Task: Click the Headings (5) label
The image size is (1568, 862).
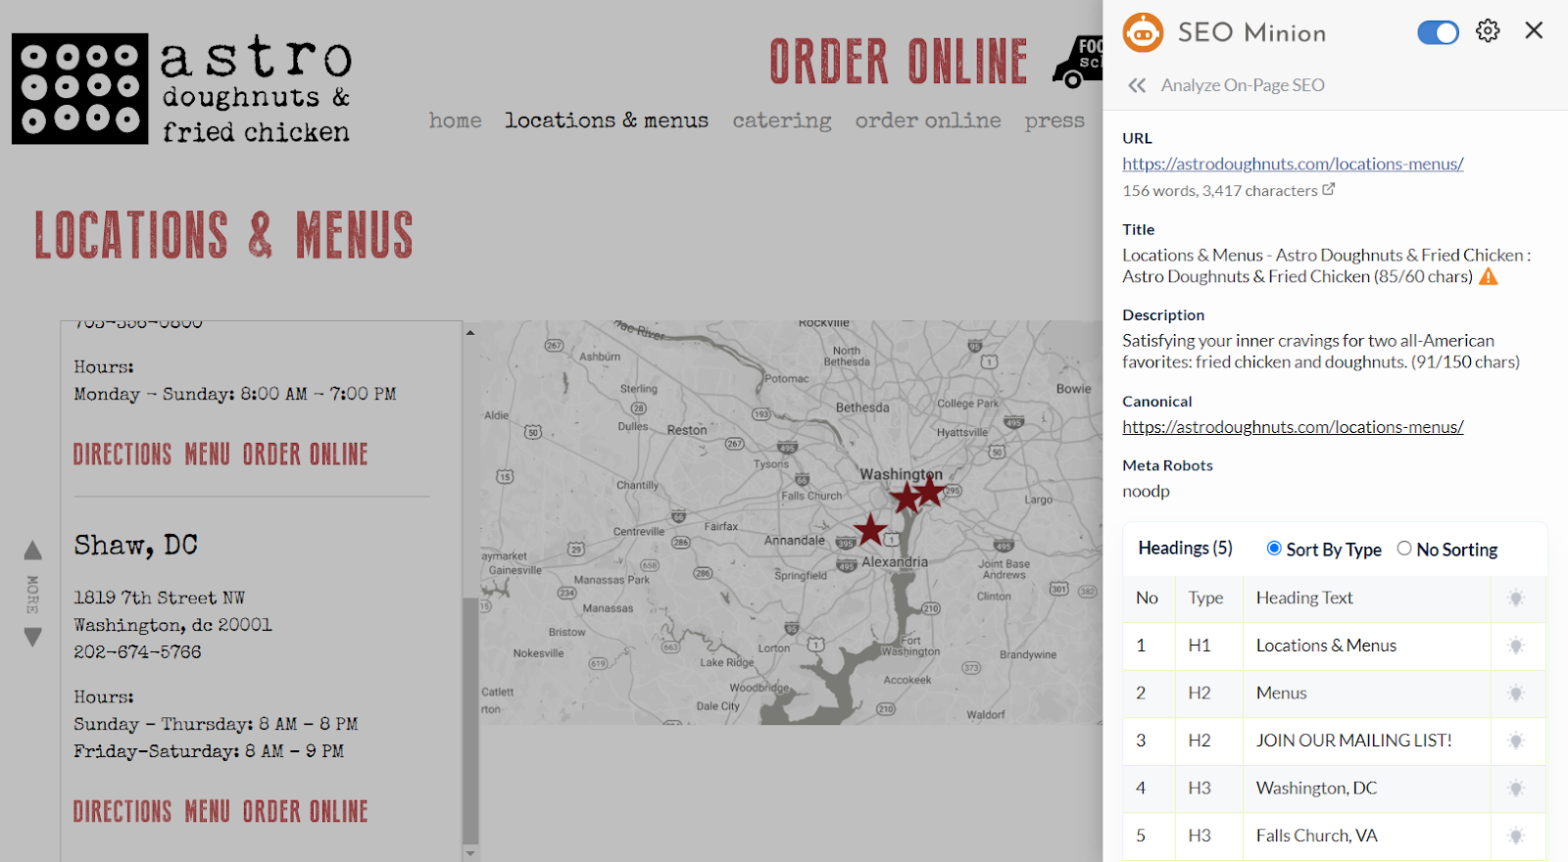Action: coord(1186,549)
